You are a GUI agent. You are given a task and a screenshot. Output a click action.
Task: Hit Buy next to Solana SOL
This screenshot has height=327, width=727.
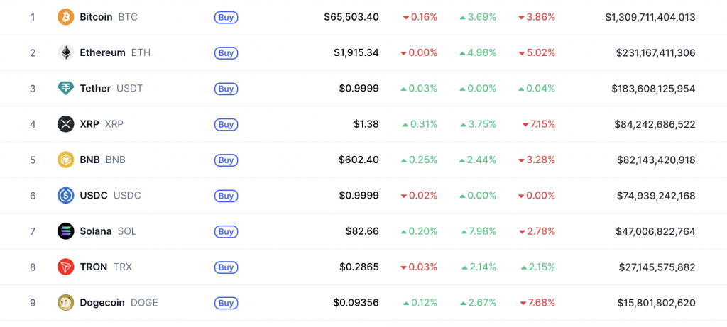pyautogui.click(x=226, y=231)
